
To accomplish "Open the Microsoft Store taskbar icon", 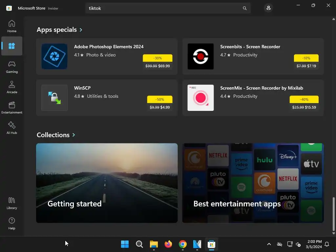I will coord(212,244).
